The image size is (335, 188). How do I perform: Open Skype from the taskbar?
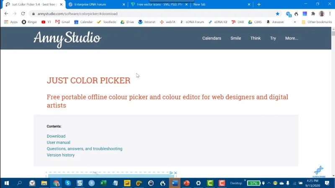pos(68,183)
